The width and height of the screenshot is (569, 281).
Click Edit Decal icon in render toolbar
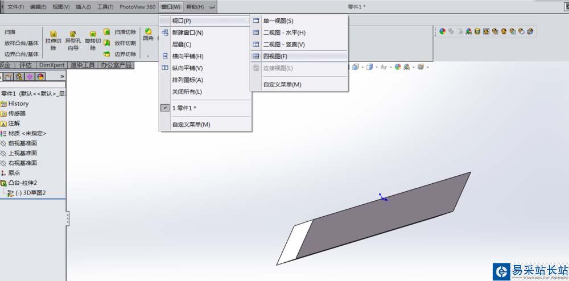pos(477,31)
